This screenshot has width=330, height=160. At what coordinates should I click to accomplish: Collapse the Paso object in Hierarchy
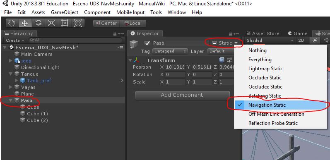coord(11,100)
